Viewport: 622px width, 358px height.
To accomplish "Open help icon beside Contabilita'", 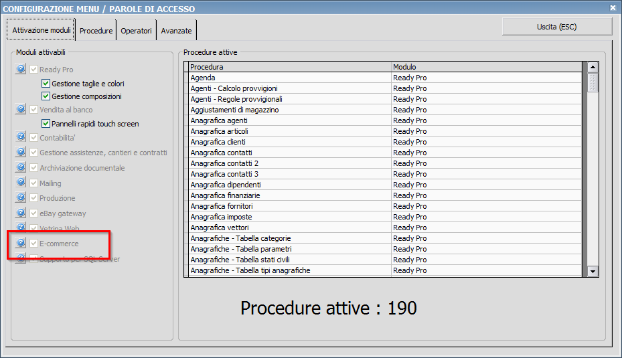I will [21, 137].
